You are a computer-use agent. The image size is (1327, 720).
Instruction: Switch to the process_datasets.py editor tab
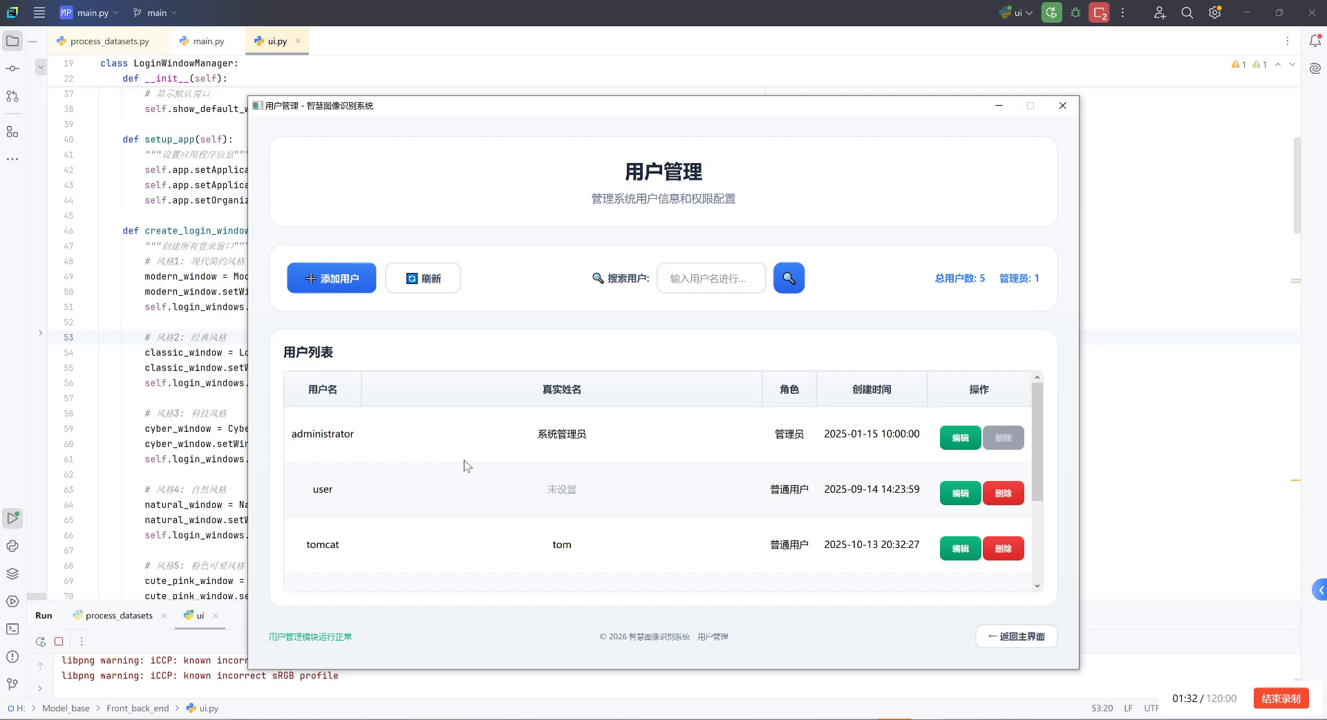coord(109,41)
